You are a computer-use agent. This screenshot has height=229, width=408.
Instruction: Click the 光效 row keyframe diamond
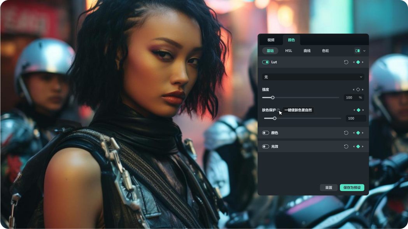click(358, 147)
